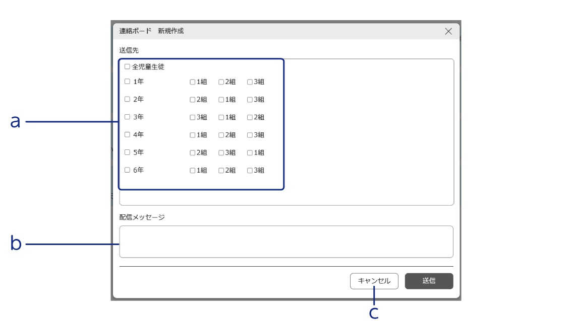Select the 1年 grade checkbox
The width and height of the screenshot is (572, 321).
click(x=127, y=82)
